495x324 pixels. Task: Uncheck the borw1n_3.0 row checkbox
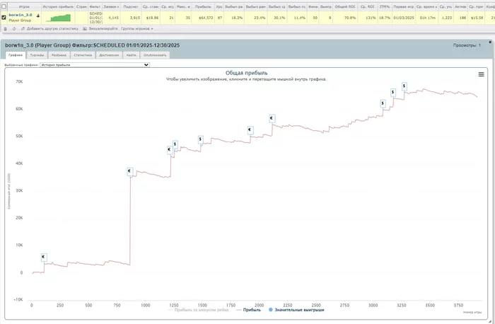click(4, 18)
